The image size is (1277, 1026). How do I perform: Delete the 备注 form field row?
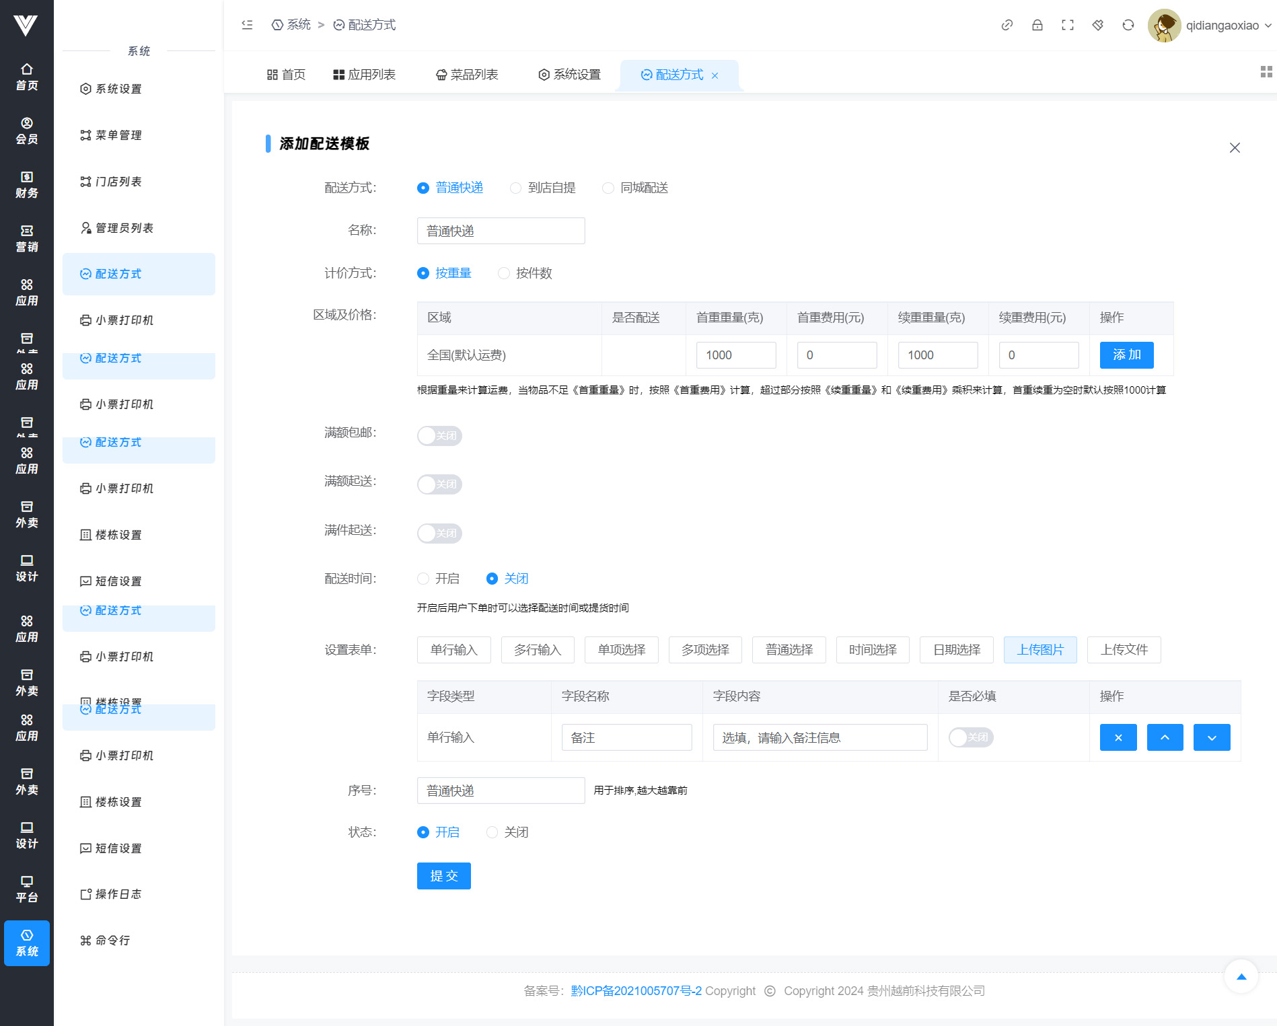click(1118, 737)
